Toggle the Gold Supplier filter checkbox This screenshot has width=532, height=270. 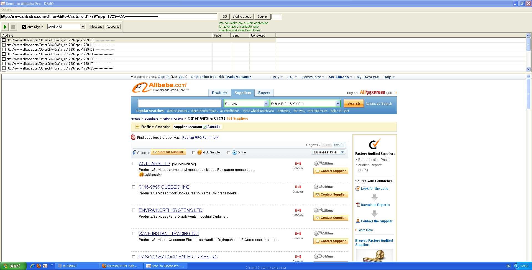pos(193,153)
